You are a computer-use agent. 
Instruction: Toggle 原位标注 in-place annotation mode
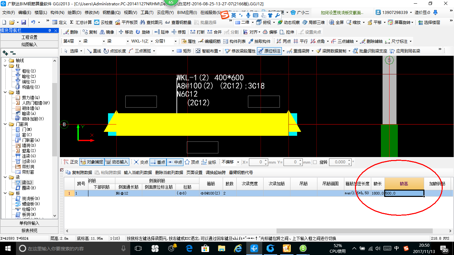(x=269, y=51)
